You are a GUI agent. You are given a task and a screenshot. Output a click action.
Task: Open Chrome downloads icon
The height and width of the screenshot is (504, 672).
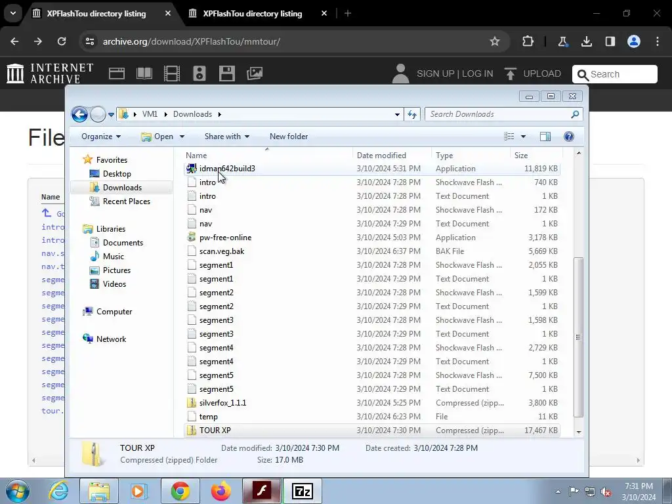coord(587,41)
